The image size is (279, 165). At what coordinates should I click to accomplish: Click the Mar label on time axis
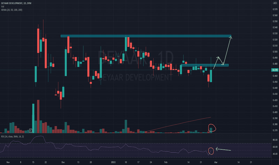pyautogui.click(x=216, y=162)
